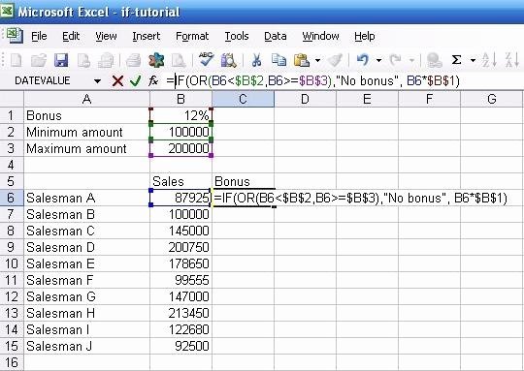Save the workbook with the floppy disk icon
Viewport: 524px width, 371px height.
(x=61, y=60)
